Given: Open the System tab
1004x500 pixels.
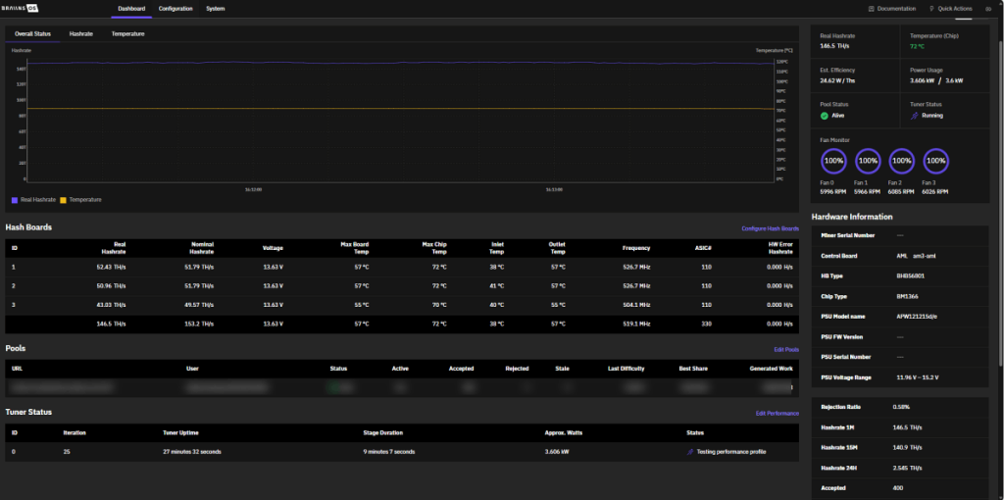Looking at the screenshot, I should [215, 9].
